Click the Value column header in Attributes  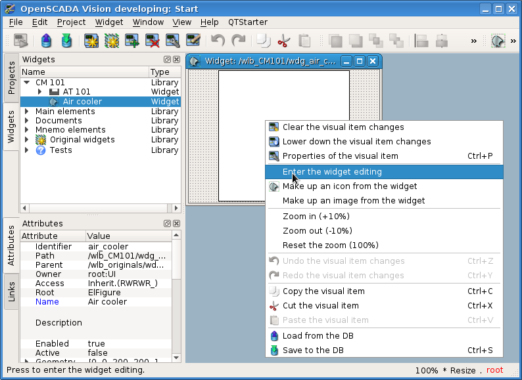click(x=128, y=236)
